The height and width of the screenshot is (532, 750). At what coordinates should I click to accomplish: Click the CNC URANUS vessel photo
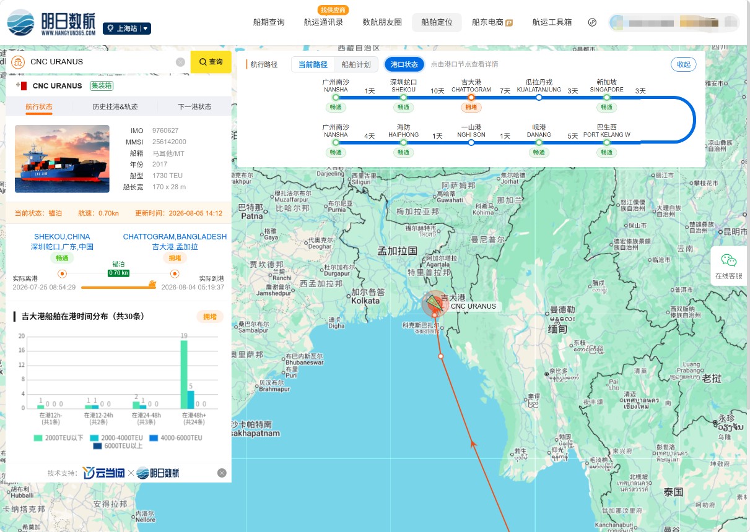tap(62, 159)
